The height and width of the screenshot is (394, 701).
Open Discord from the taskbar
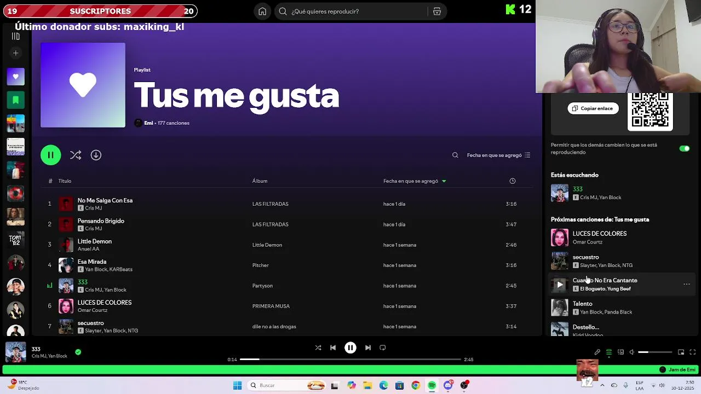coord(448,386)
